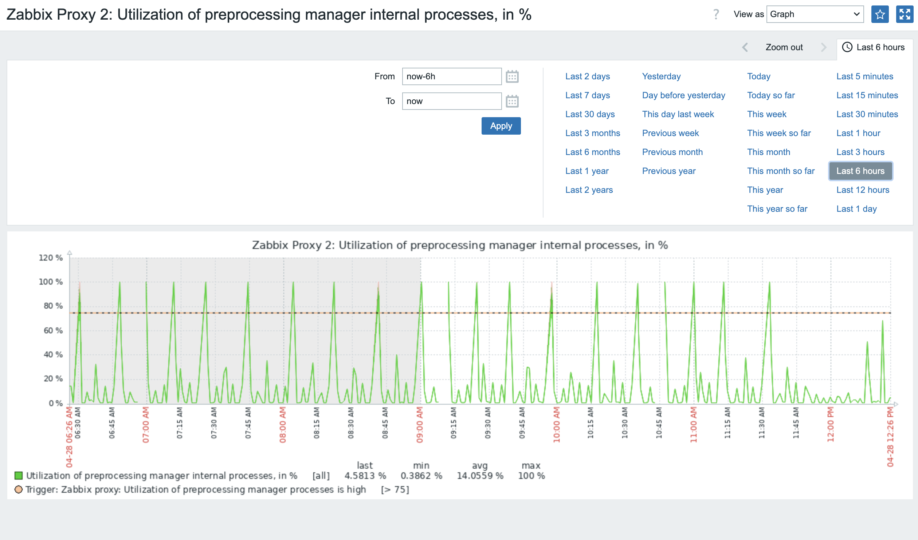Choose the Last 30 days range
The image size is (918, 540).
[x=590, y=114]
